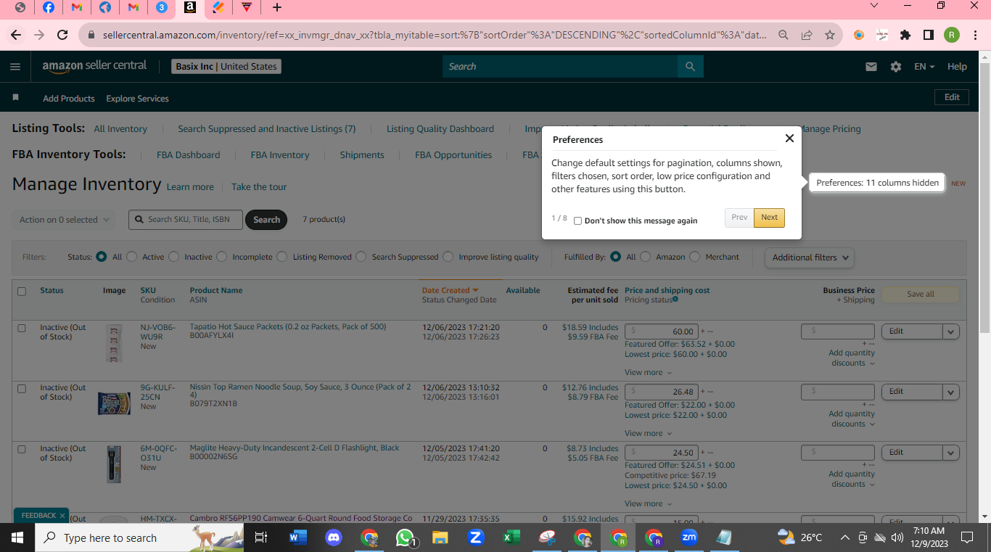The width and height of the screenshot is (991, 552).
Task: Open the Chrome extensions puzzle icon
Action: tap(905, 35)
